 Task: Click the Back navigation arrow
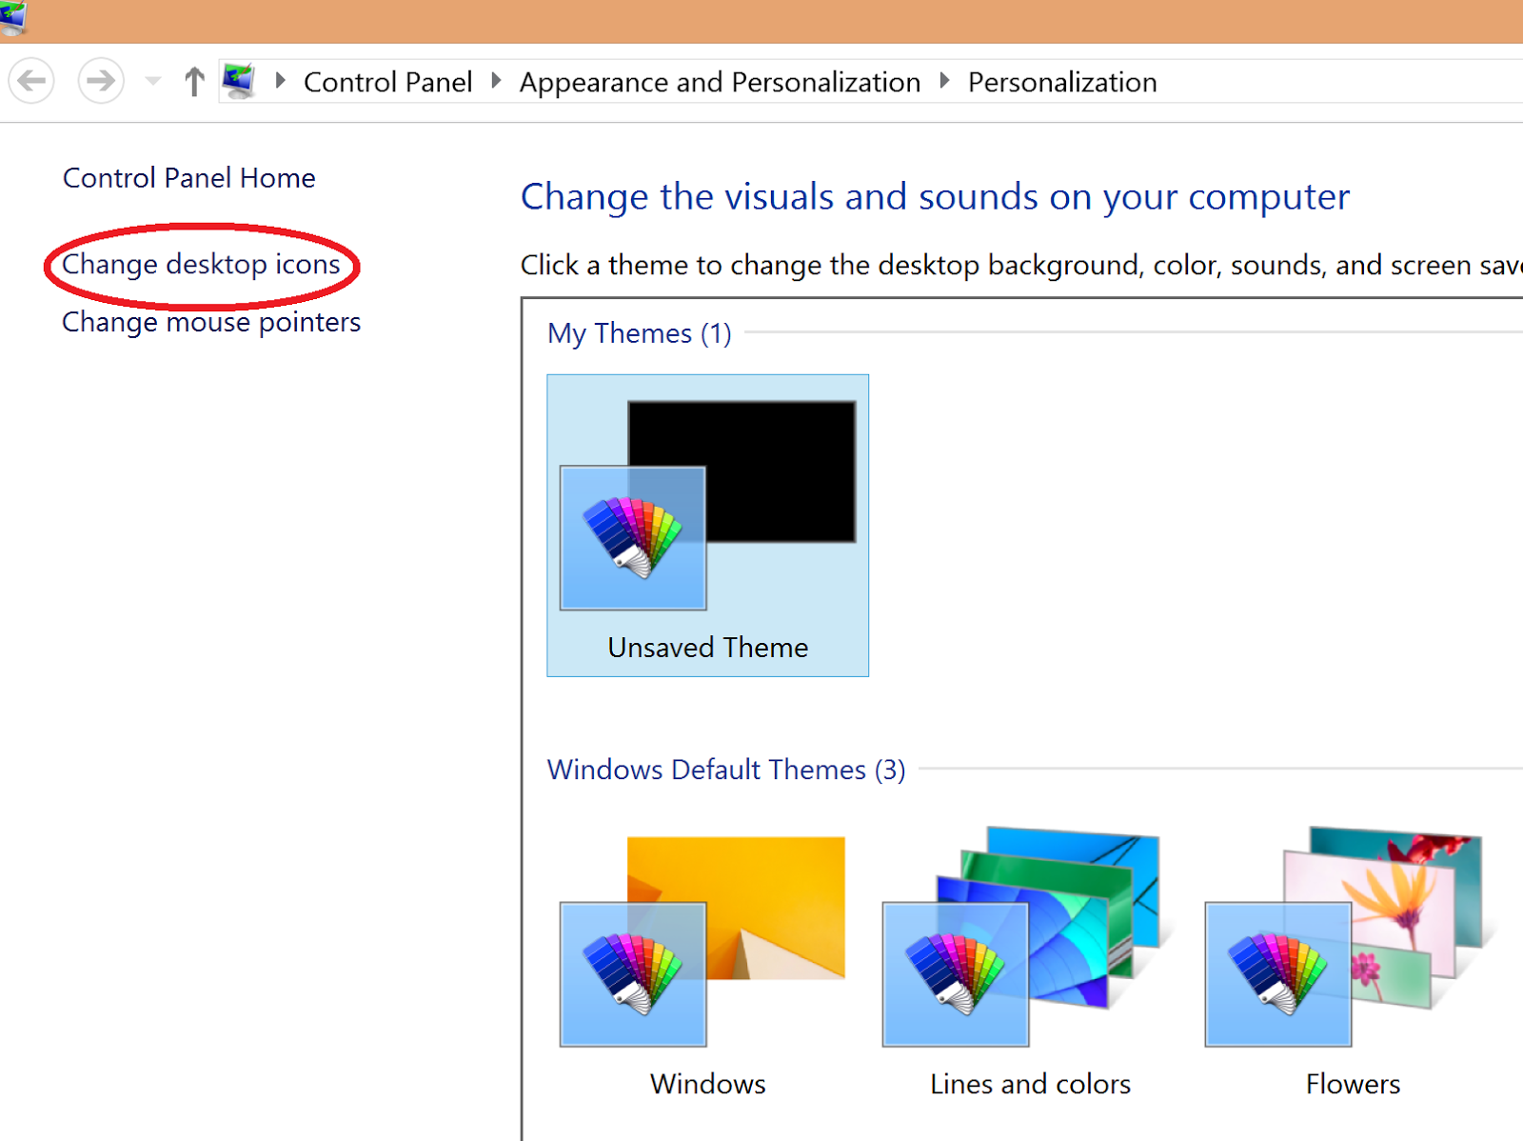31,81
